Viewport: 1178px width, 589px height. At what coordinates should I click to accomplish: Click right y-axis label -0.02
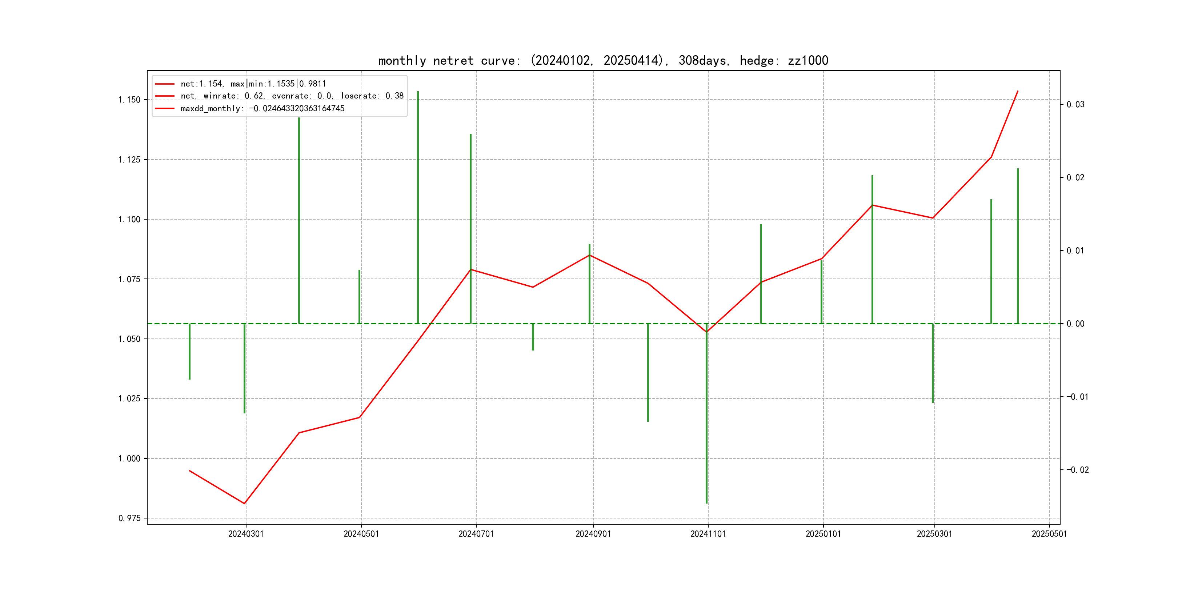[1077, 470]
